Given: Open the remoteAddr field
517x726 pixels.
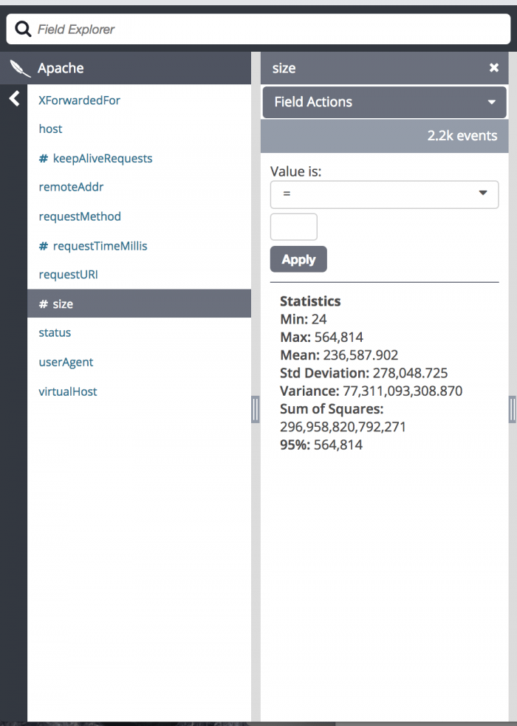Looking at the screenshot, I should [x=71, y=188].
